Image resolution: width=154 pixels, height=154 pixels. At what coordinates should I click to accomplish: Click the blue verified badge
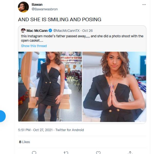pyautogui.click(x=51, y=31)
